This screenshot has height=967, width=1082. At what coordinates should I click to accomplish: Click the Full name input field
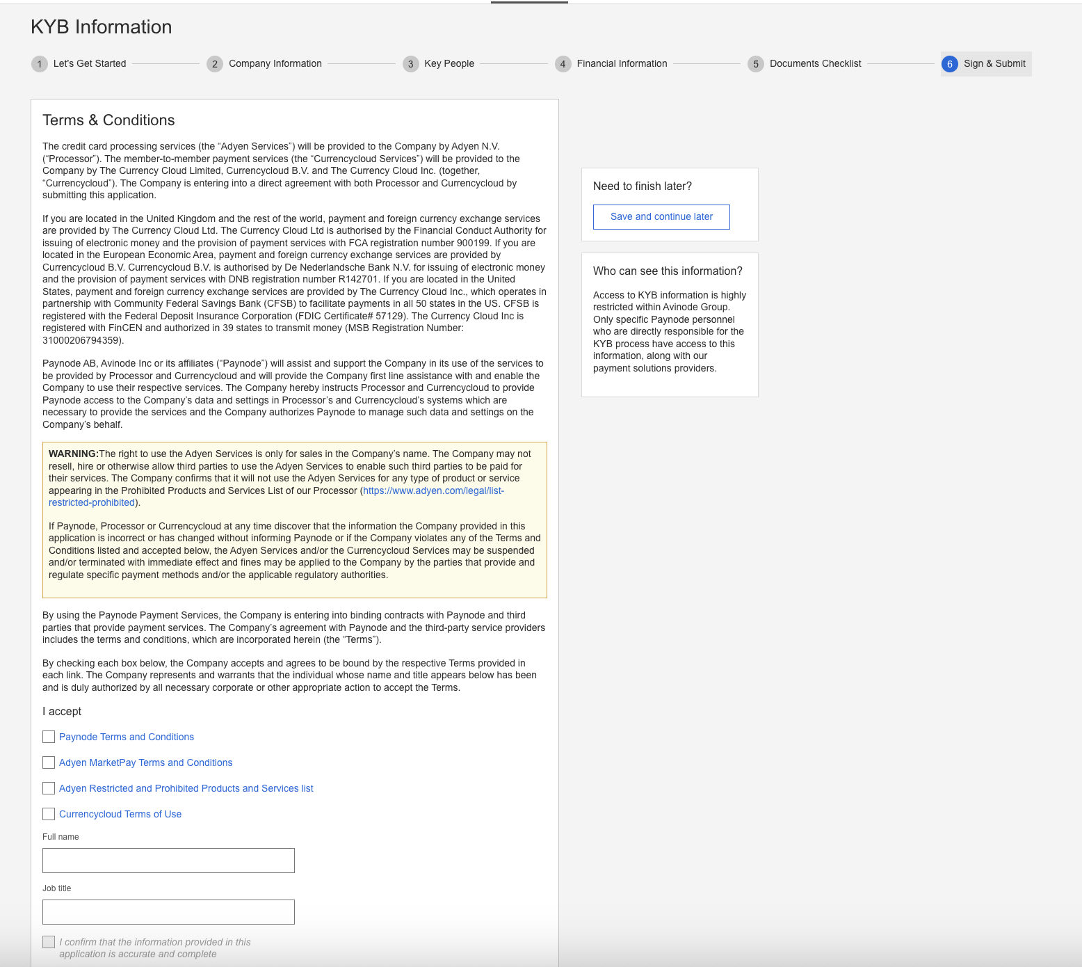[x=168, y=860]
